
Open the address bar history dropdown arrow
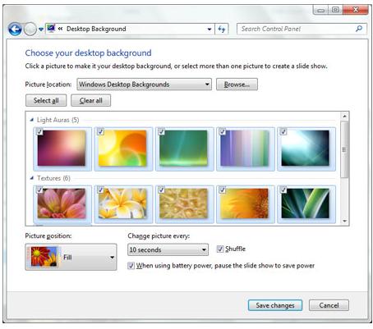(x=210, y=29)
